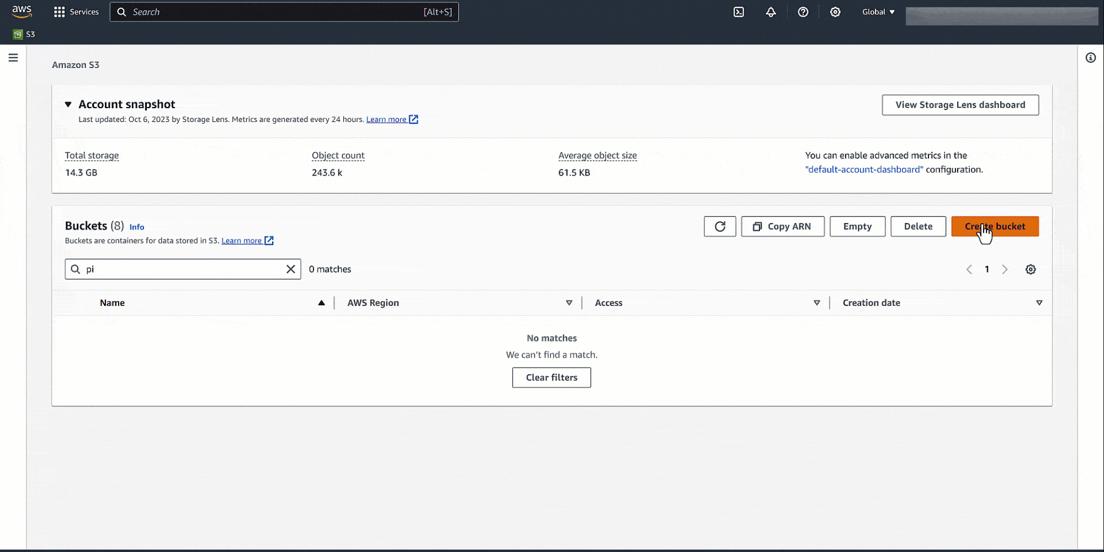This screenshot has width=1104, height=552.
Task: Open the side navigation hamburger menu
Action: tap(13, 57)
